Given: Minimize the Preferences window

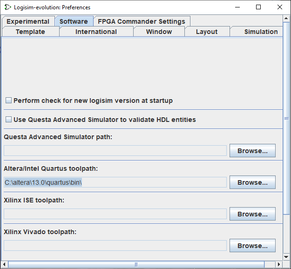Looking at the screenshot, I should click(x=237, y=7).
